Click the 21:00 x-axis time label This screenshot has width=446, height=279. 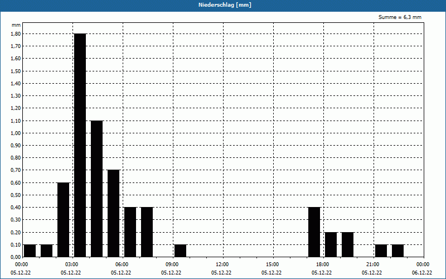click(x=373, y=264)
